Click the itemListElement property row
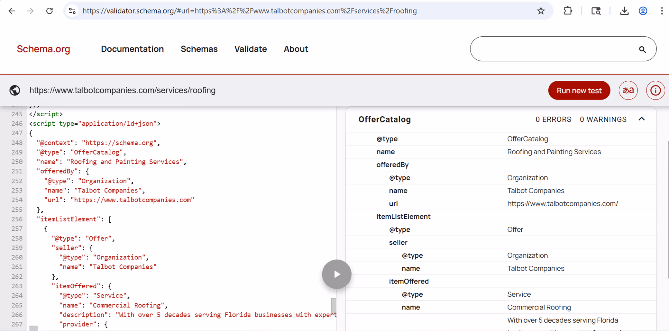 (x=501, y=216)
